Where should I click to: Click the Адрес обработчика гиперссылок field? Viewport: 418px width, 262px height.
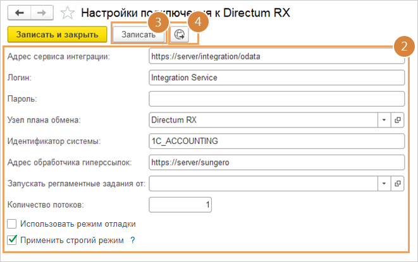276,162
